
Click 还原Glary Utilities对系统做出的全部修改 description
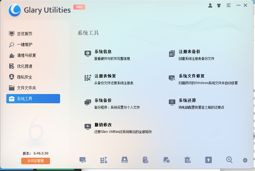point(123,132)
